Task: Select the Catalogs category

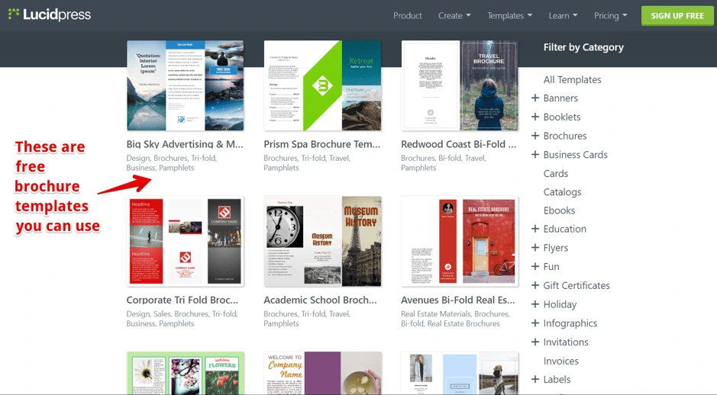Action: (563, 192)
